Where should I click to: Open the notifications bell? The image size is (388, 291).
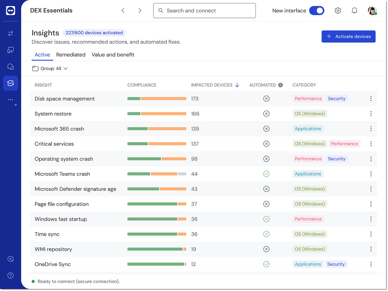point(354,11)
